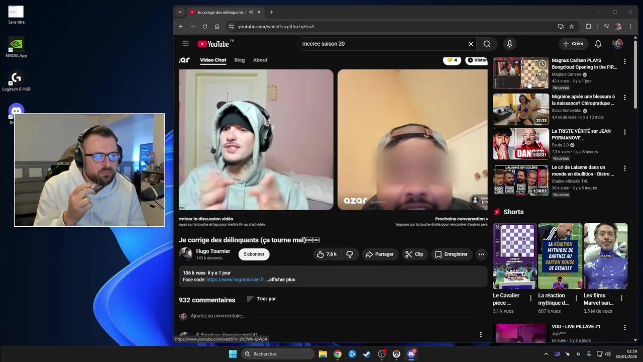Open Chrome extensions puzzle icon

[588, 27]
